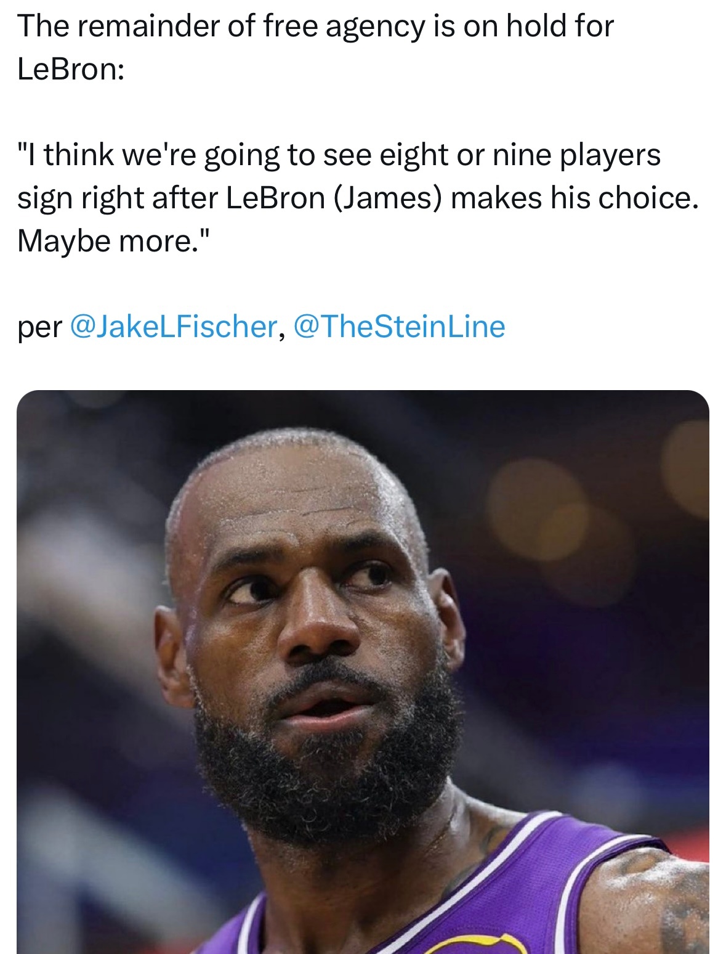Select the quote line starting "I think we're"
Image resolution: width=726 pixels, height=954 pixels.
click(339, 156)
